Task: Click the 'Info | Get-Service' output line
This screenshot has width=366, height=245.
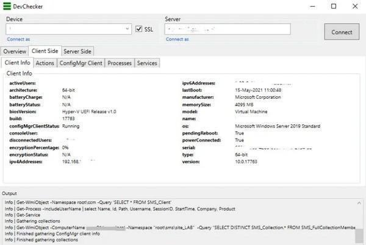Action: point(23,215)
